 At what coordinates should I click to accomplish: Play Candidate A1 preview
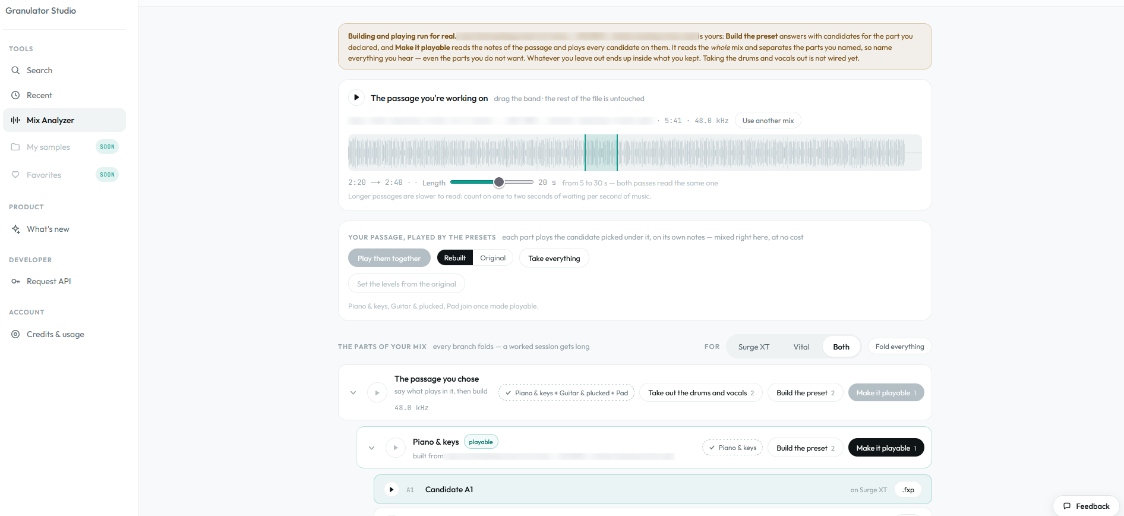point(391,490)
